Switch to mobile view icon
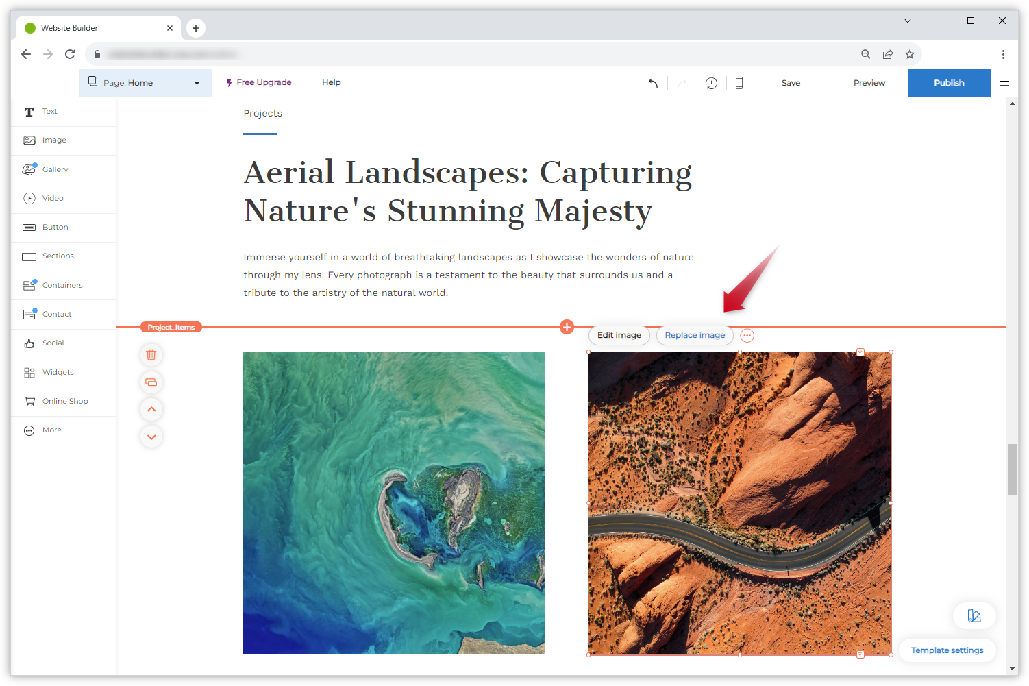1029x686 pixels. 739,83
